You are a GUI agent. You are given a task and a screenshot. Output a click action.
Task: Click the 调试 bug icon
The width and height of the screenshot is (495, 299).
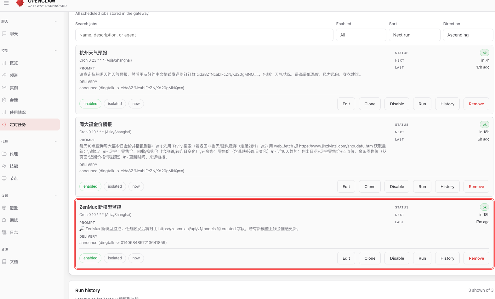[x=4, y=220]
